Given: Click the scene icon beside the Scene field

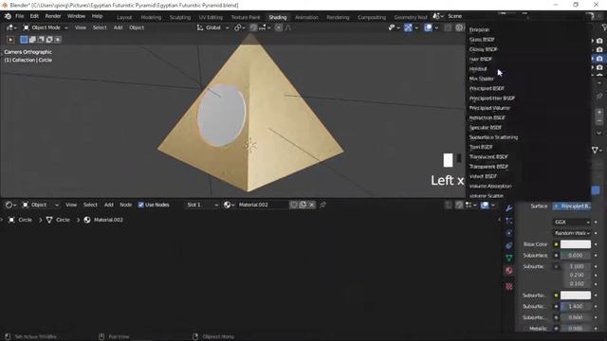Looking at the screenshot, I should point(438,16).
